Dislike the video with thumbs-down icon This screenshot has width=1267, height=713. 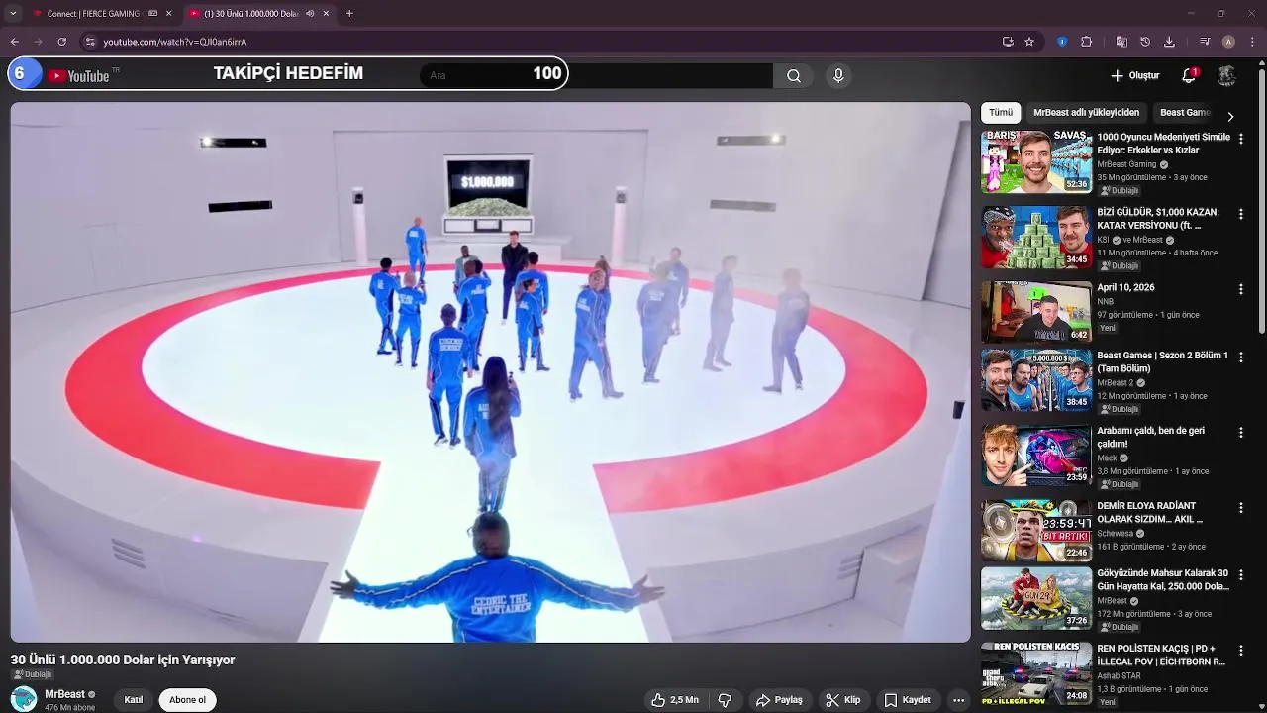click(725, 700)
